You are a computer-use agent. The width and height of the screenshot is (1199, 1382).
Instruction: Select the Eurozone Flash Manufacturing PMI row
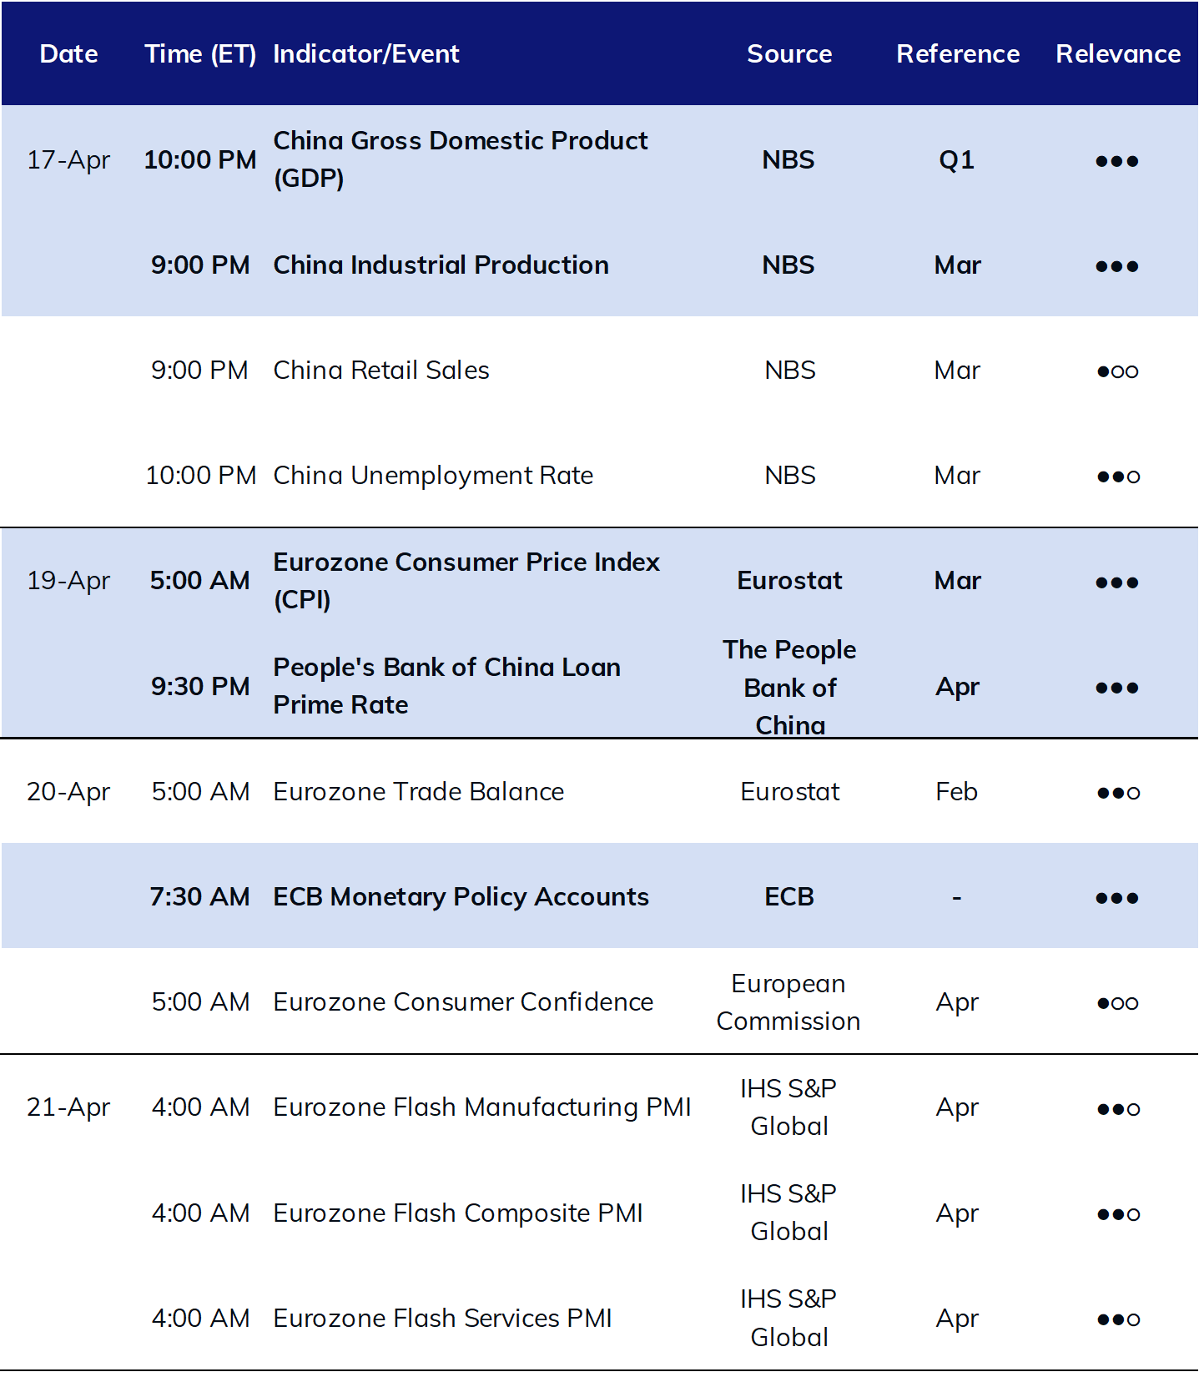tap(599, 1107)
